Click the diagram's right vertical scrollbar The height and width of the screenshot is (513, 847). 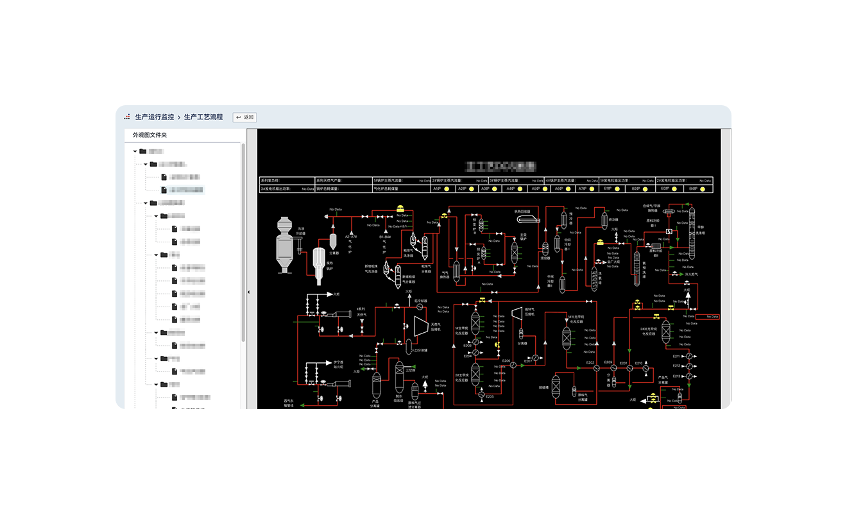(726, 268)
